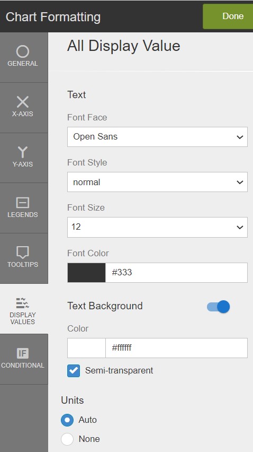Screen dimensions: 253x452
Task: Open the Font Size dropdown
Action: [x=157, y=227]
